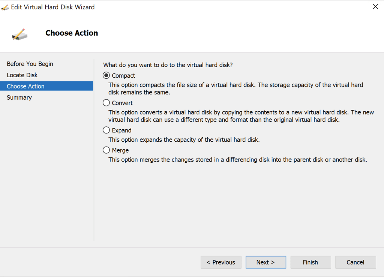Click the Edit Virtual Hard Disk Wizard title
The image size is (384, 277).
(x=52, y=7)
